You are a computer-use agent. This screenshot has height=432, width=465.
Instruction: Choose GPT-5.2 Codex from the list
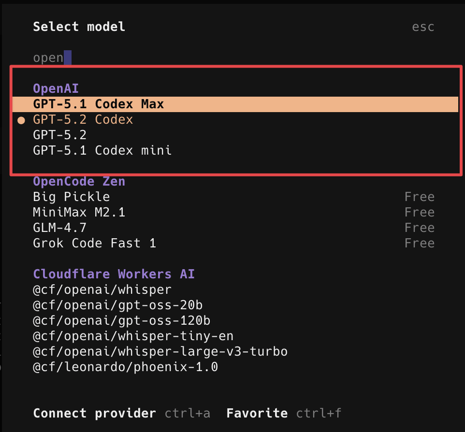coord(83,119)
